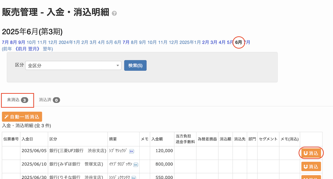333x179 pixels.
Task: Click BK icon in the シブヤショウジ row
Action: point(132,151)
